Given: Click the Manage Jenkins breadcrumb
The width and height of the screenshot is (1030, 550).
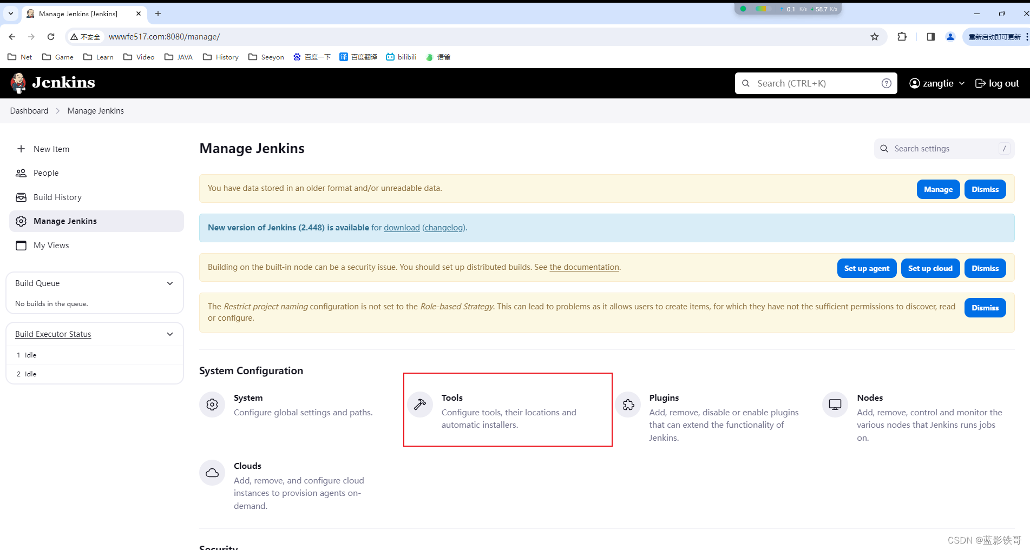Looking at the screenshot, I should point(96,111).
